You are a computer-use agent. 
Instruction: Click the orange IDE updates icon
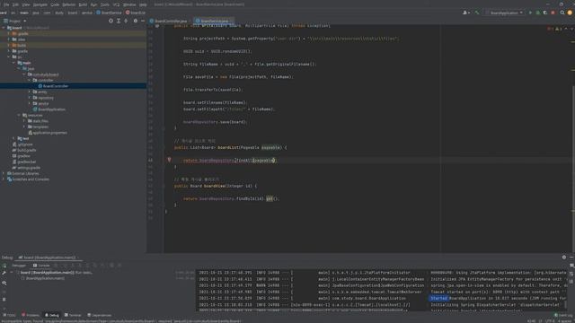point(570,13)
